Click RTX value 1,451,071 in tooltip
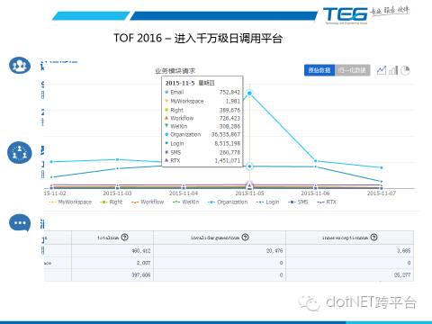Screen dimensions: 432x324 pos(228,160)
